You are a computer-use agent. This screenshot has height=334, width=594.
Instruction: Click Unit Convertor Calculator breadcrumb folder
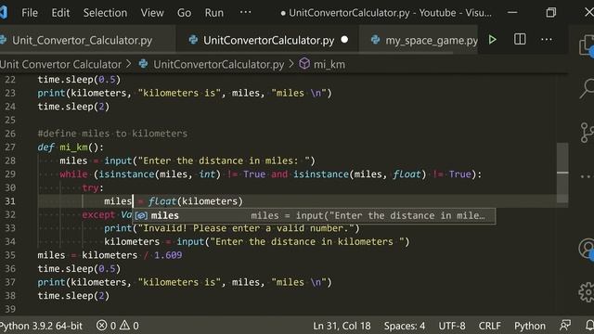tap(60, 64)
